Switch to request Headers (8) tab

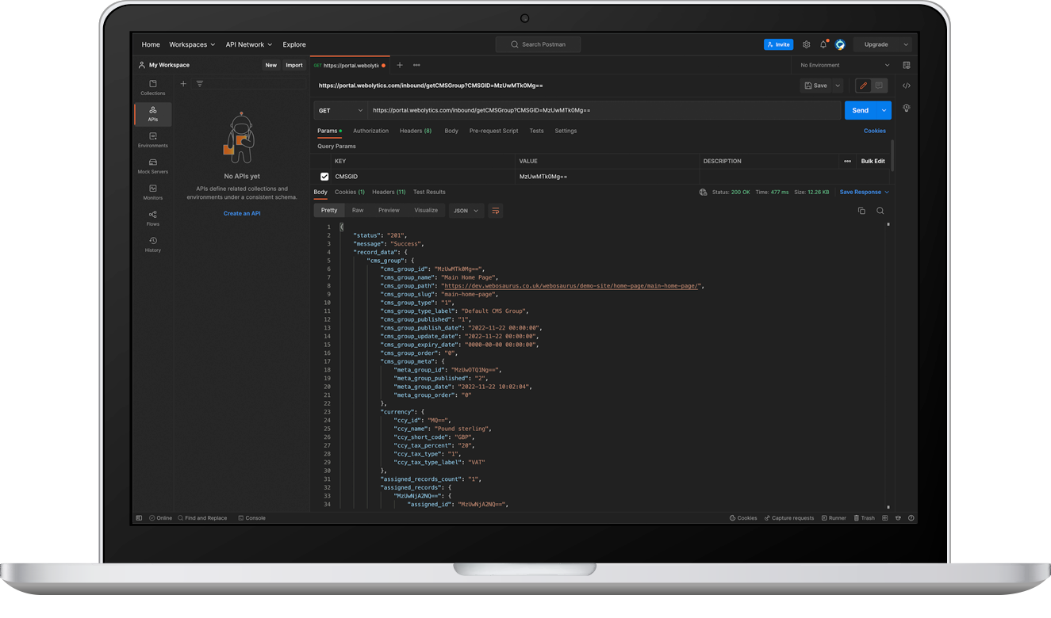click(x=416, y=131)
